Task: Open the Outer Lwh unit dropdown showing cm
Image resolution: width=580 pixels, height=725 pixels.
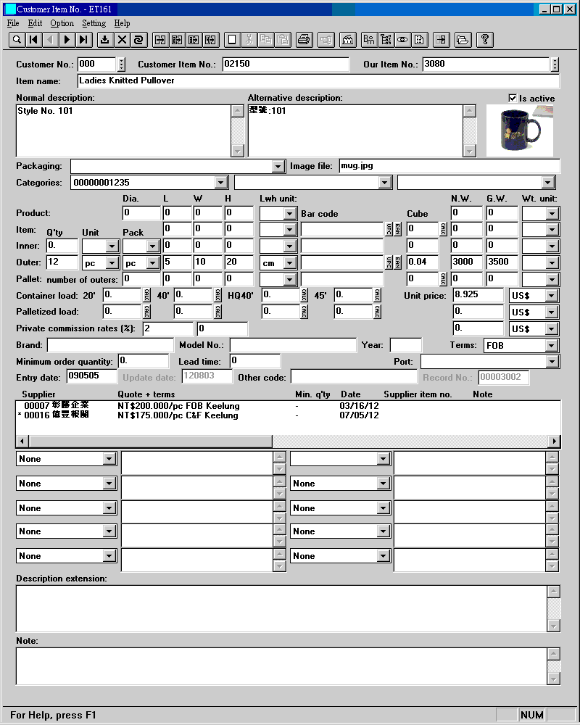Action: tap(290, 263)
